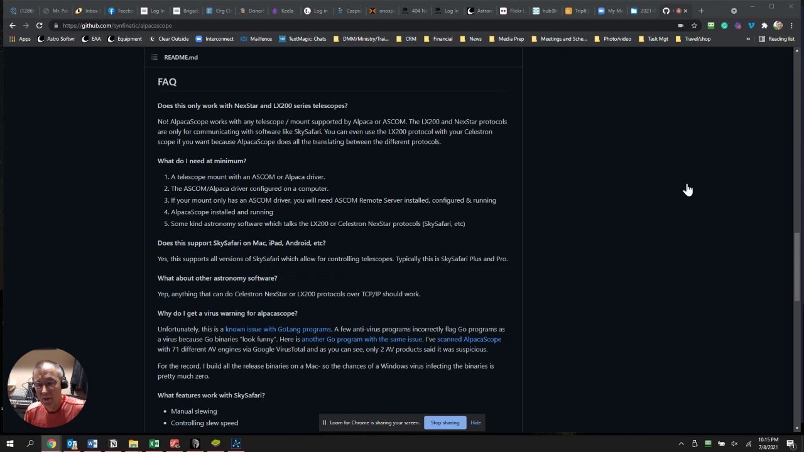
Task: Open a new browser tab
Action: pyautogui.click(x=702, y=11)
